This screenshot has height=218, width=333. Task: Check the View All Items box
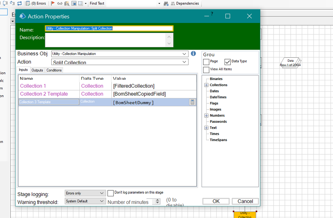click(x=206, y=69)
